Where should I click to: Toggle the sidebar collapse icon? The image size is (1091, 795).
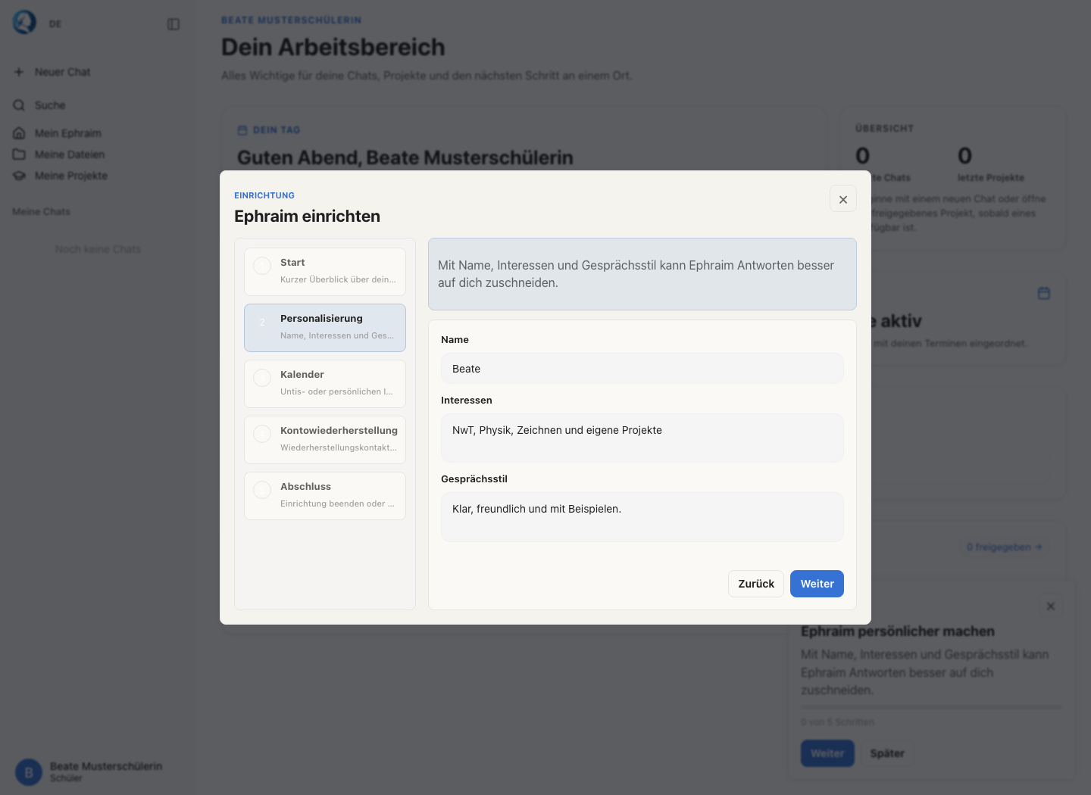173,24
